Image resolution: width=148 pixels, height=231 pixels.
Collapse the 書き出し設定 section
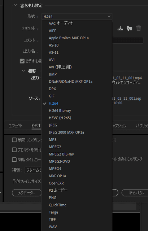coord(15,5)
